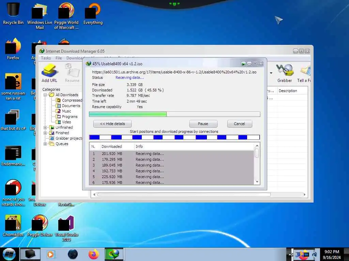Viewport: 349px width, 261px height.
Task: Click the connections list scroll up arrow
Action: 257,146
